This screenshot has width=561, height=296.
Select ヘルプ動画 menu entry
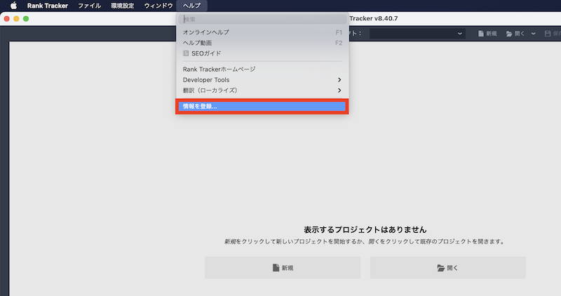pos(262,43)
